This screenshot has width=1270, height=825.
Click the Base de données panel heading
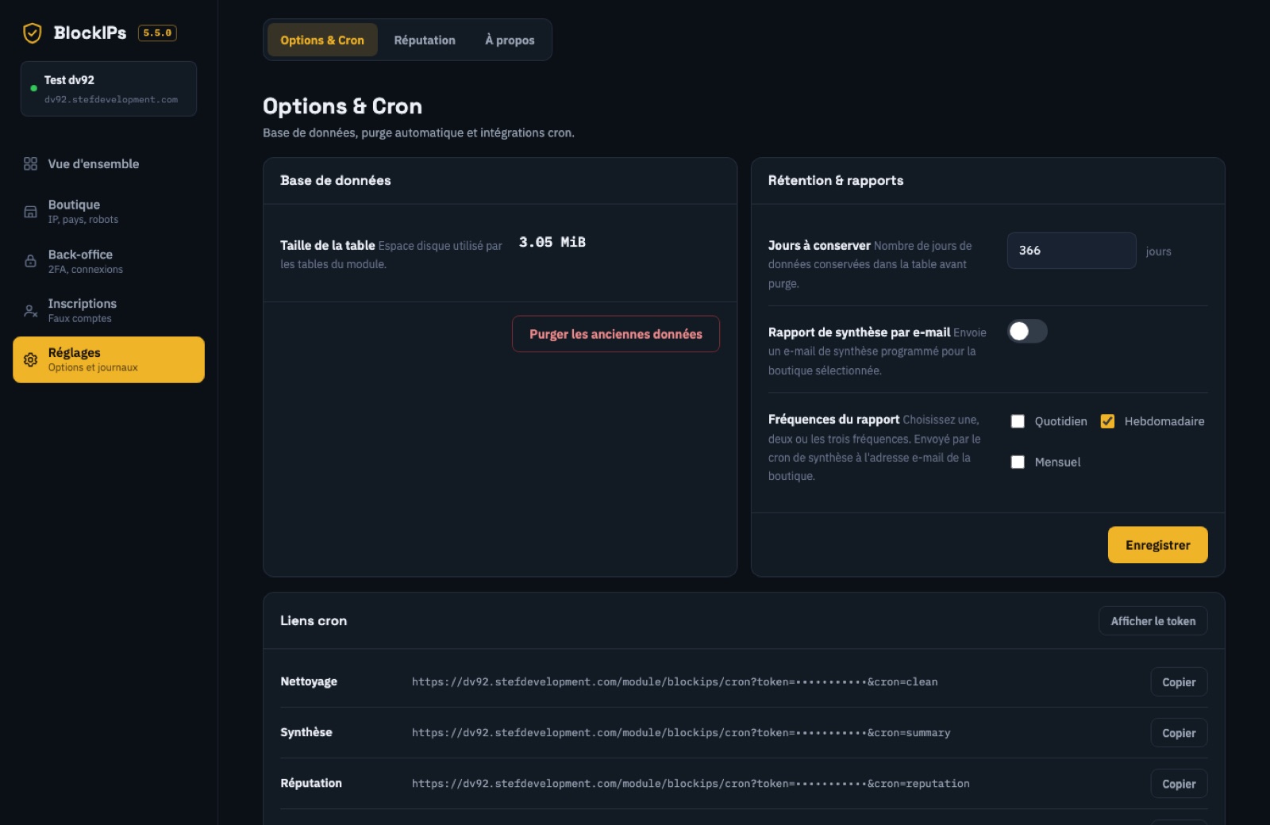point(336,180)
